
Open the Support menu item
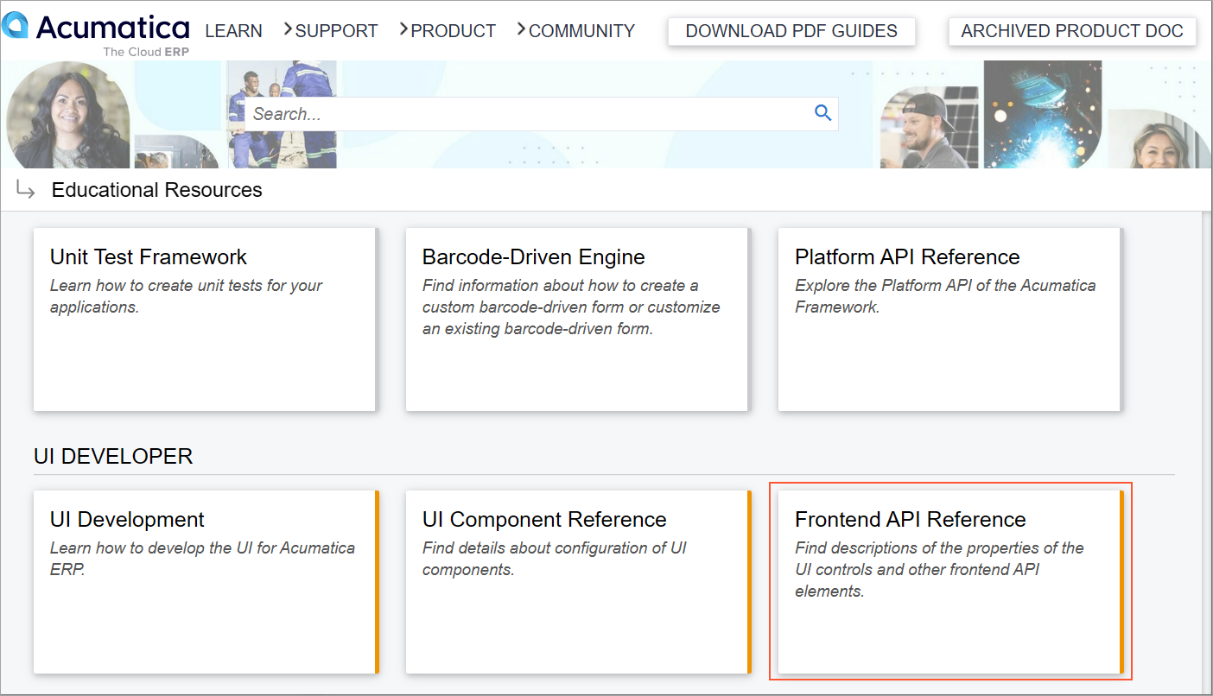click(x=336, y=31)
